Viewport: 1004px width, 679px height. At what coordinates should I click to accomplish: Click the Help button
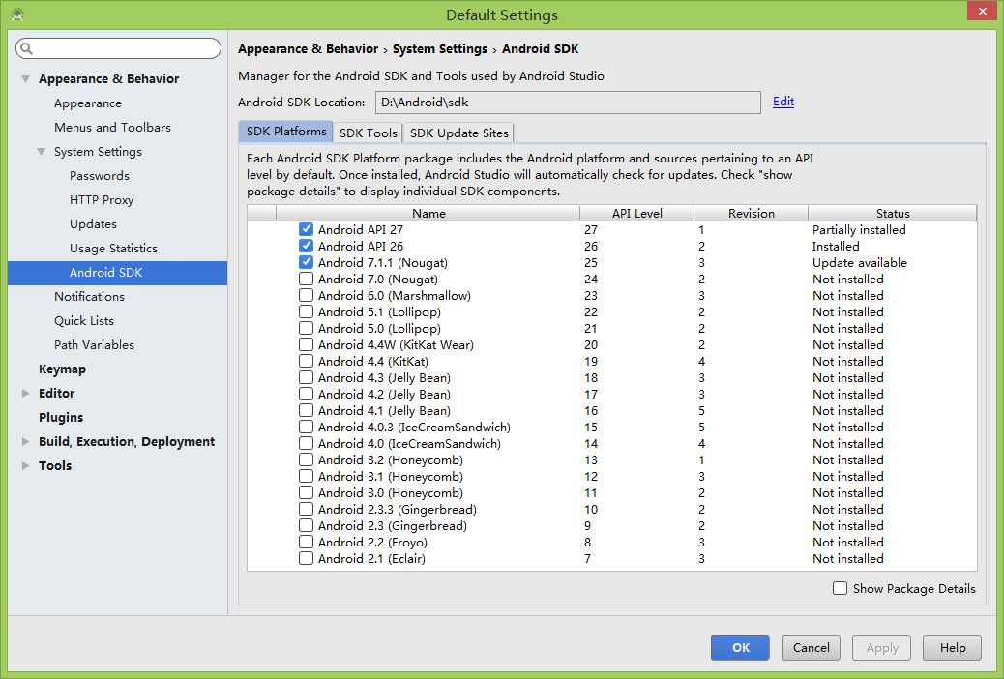pyautogui.click(x=952, y=648)
